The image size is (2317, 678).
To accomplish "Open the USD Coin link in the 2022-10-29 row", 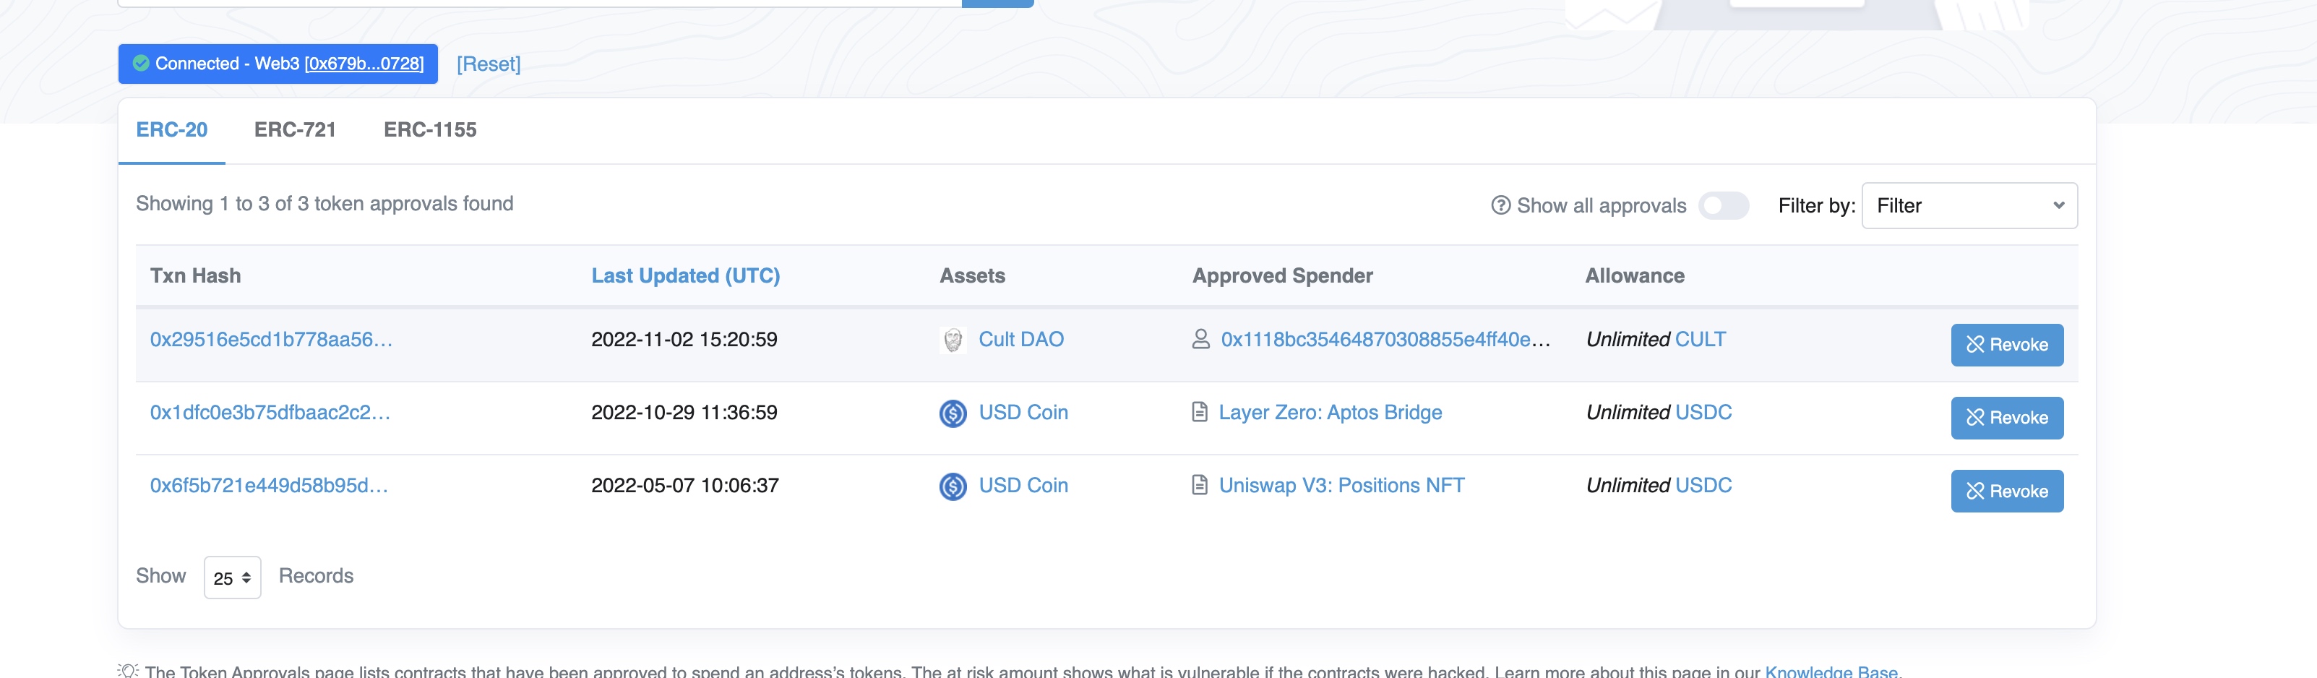I will (1023, 412).
